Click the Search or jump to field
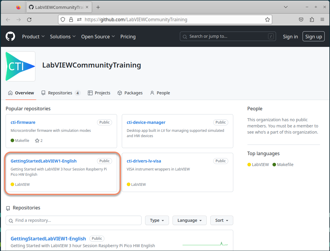The image size is (330, 251). [x=228, y=37]
